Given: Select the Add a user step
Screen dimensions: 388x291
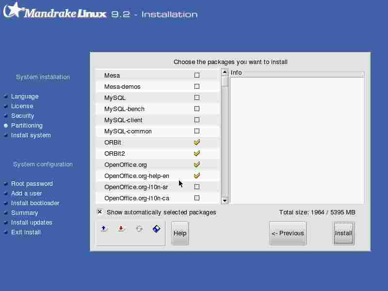Looking at the screenshot, I should tap(27, 193).
